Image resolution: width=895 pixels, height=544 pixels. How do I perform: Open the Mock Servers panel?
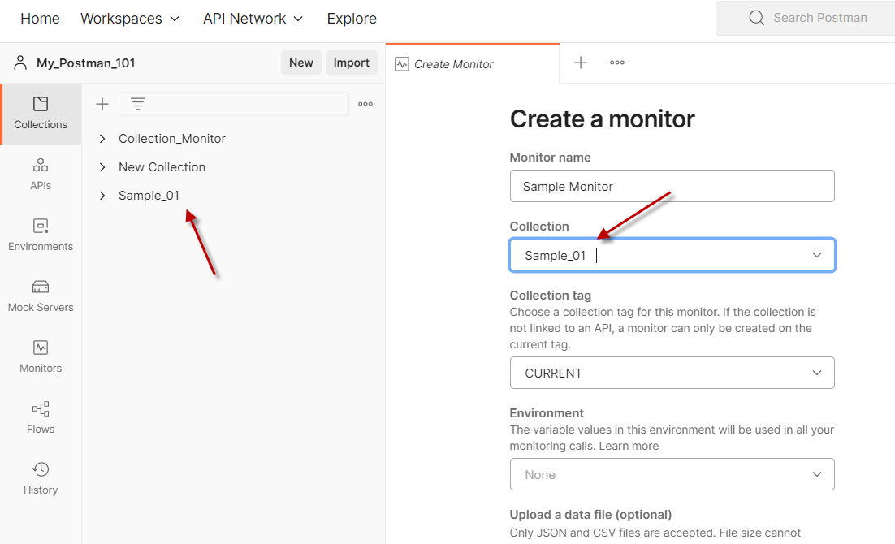[40, 296]
